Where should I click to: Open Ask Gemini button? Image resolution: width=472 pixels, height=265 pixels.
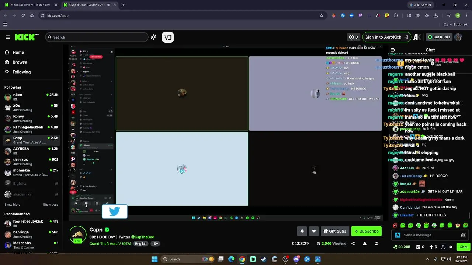point(420,5)
